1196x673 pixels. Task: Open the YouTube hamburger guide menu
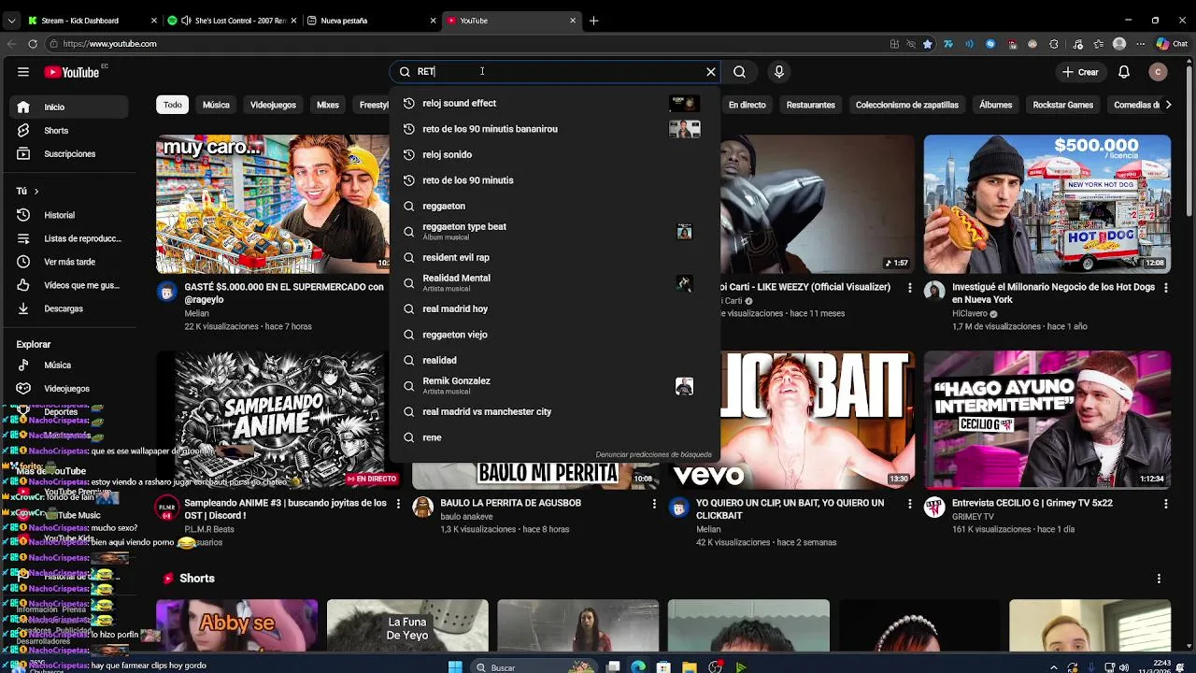point(23,72)
